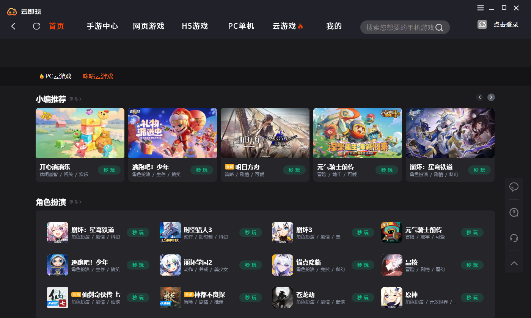Click the 锚点降临 game icon
Screen dimensions: 531x318
tap(283, 265)
